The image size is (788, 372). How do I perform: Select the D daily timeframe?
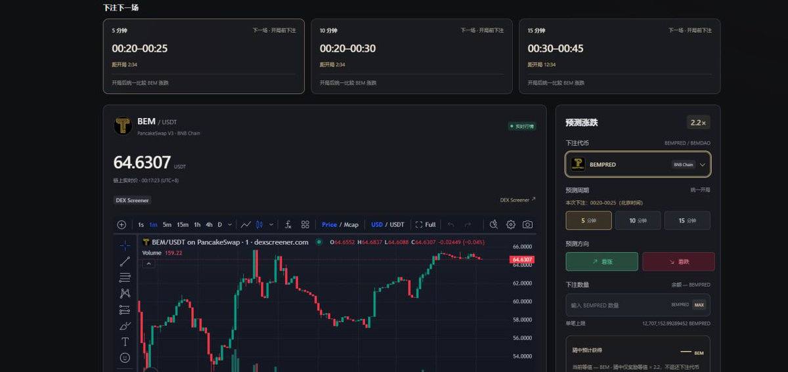[220, 224]
